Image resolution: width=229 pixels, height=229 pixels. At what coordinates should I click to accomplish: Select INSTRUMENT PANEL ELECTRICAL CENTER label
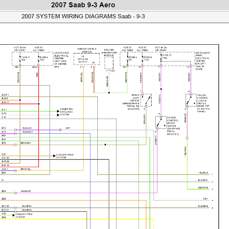click(x=203, y=61)
